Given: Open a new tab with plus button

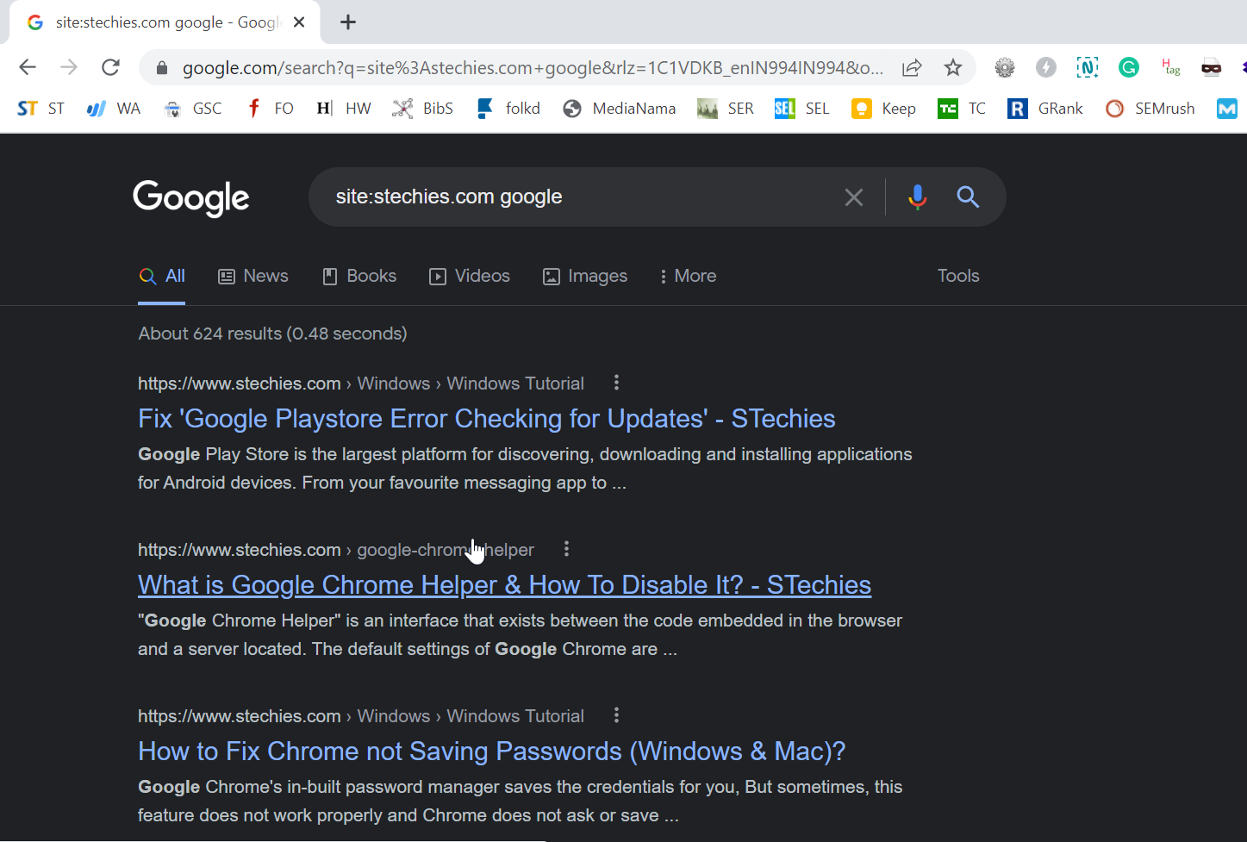Looking at the screenshot, I should 348,22.
